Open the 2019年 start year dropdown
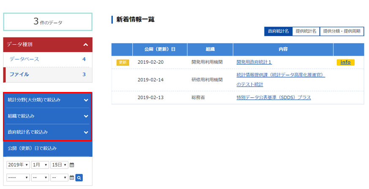Image resolution: width=369 pixels, height=189 pixels. click(18, 165)
